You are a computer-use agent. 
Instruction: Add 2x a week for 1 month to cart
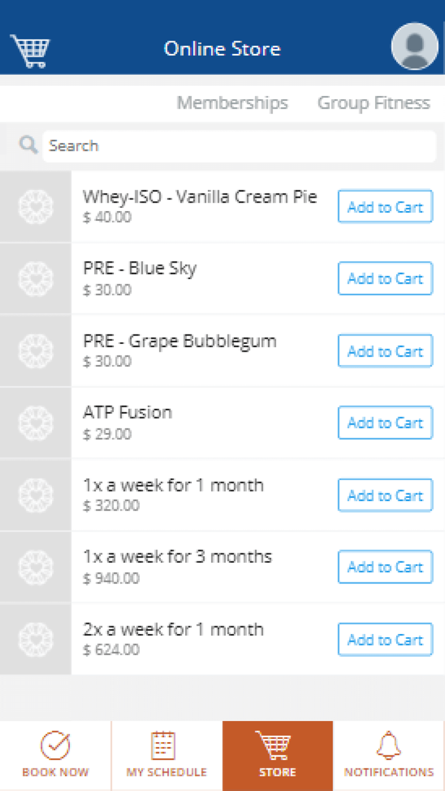385,640
